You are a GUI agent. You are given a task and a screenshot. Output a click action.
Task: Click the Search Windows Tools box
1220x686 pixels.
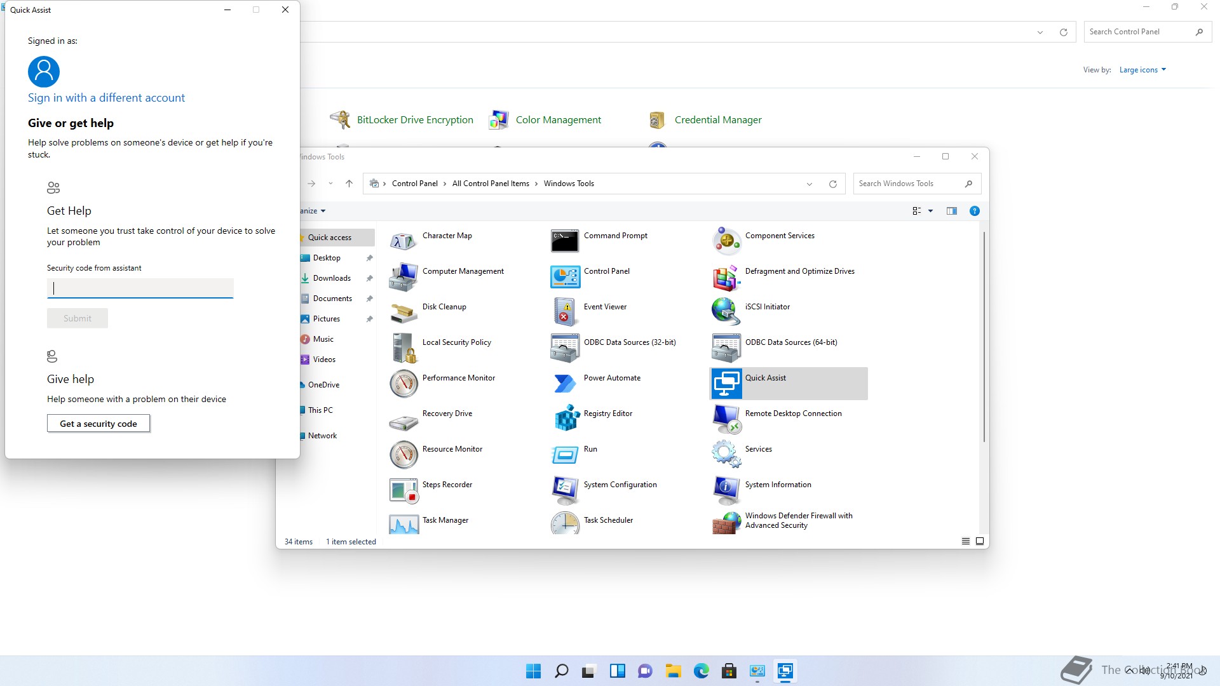pyautogui.click(x=917, y=184)
